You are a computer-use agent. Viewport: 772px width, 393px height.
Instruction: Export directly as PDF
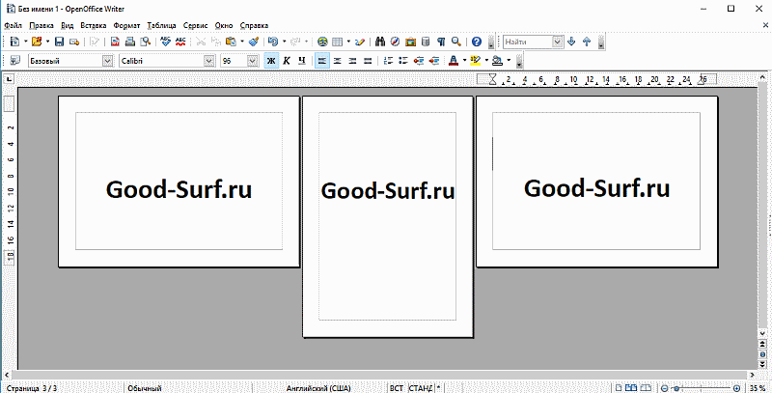pyautogui.click(x=115, y=42)
